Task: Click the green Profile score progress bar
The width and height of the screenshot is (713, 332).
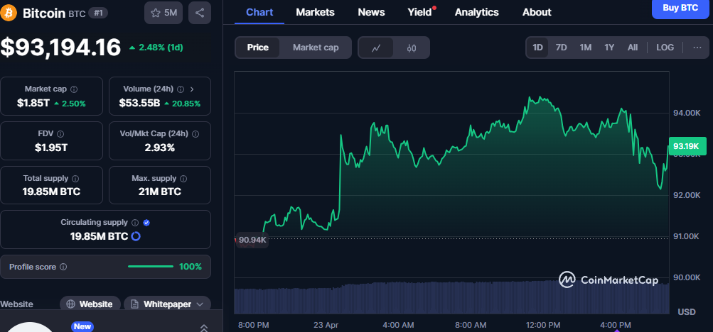Action: 151,267
